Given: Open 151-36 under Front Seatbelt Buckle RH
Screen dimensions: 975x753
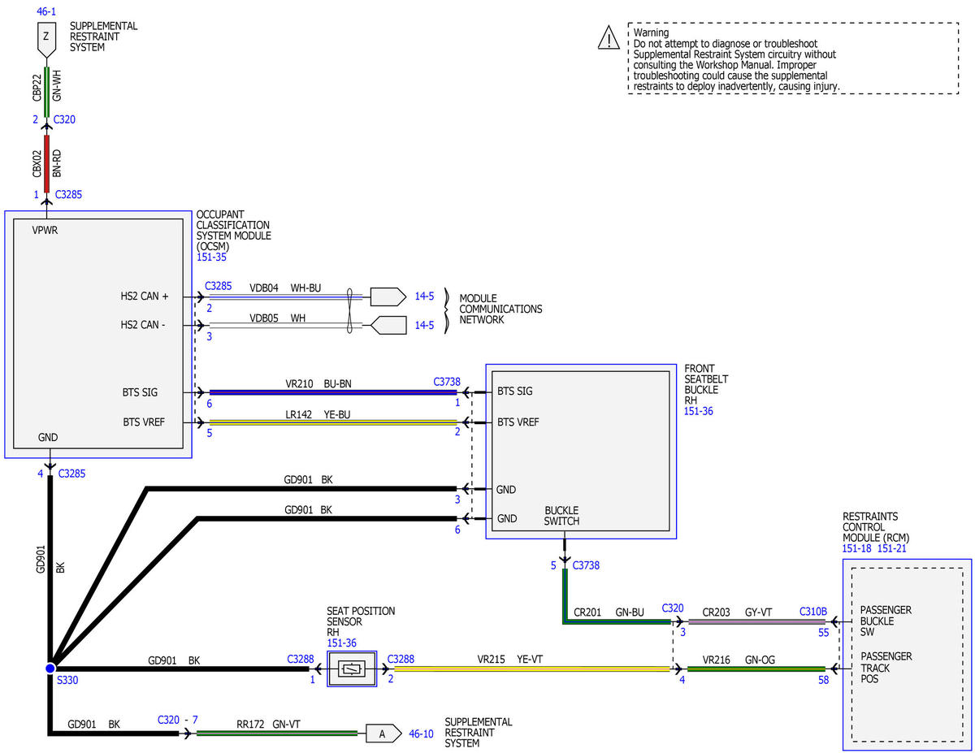Looking at the screenshot, I should tap(699, 412).
